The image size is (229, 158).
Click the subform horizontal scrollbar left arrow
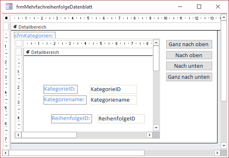18,135
